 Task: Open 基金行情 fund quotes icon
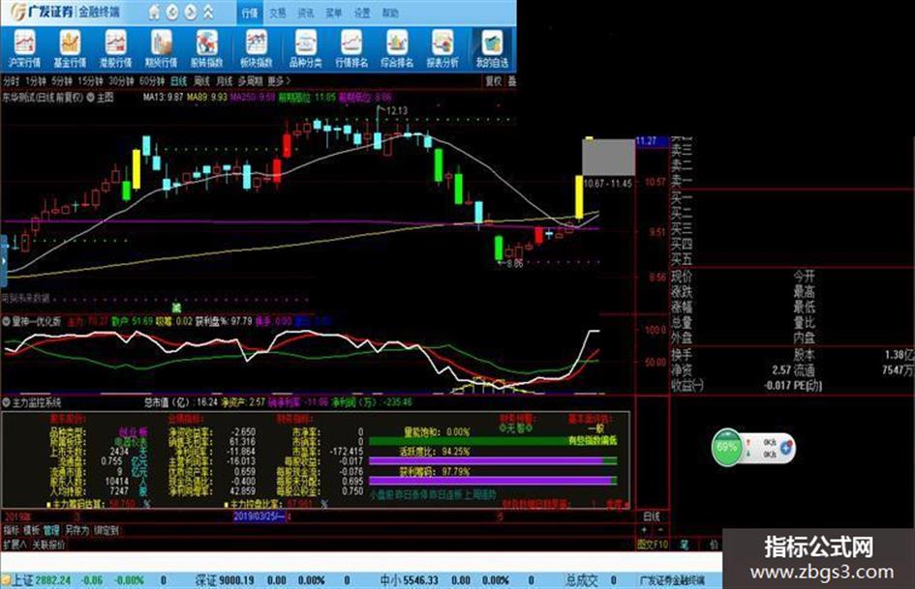(x=70, y=49)
